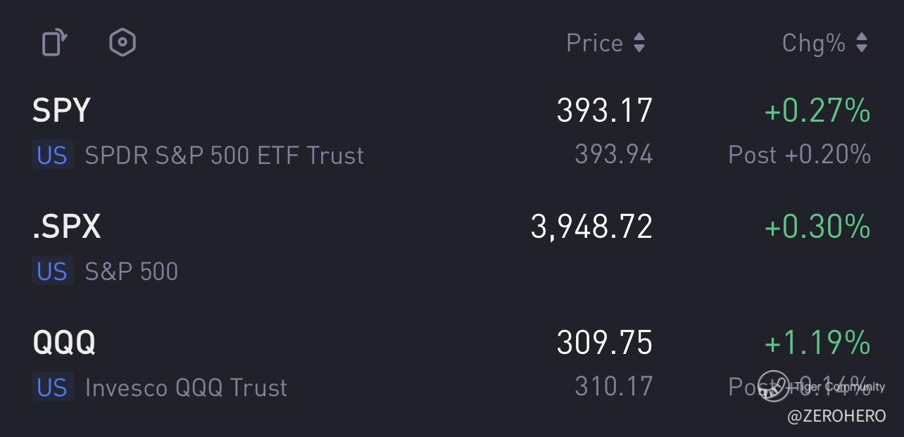
Task: Tap the US badge beside Invesco
Action: click(52, 387)
